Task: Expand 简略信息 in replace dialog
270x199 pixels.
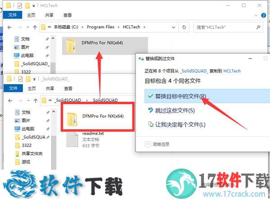Action: point(157,144)
